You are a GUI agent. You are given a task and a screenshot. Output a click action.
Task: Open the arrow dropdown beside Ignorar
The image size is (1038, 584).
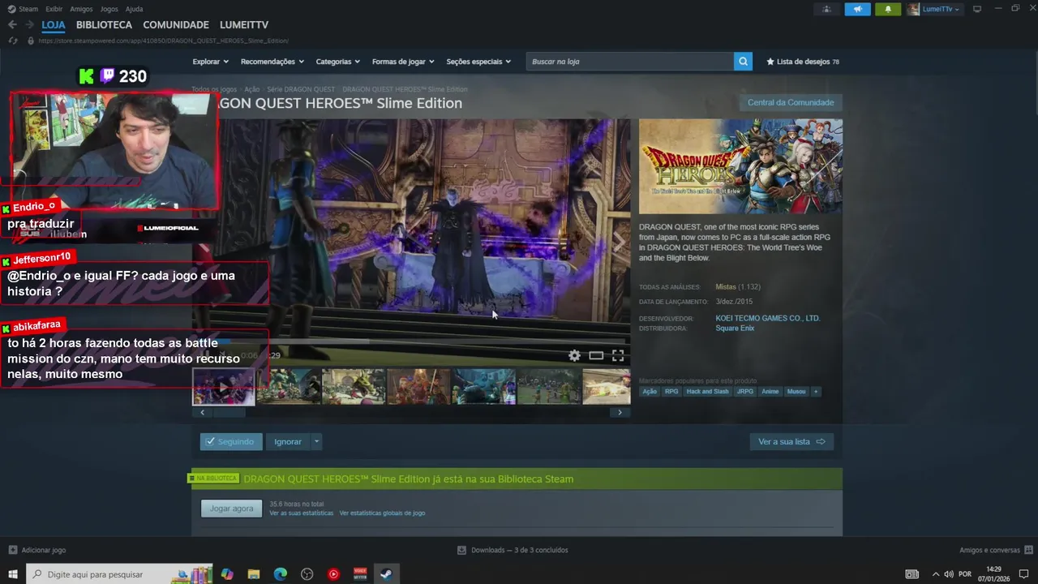click(316, 441)
